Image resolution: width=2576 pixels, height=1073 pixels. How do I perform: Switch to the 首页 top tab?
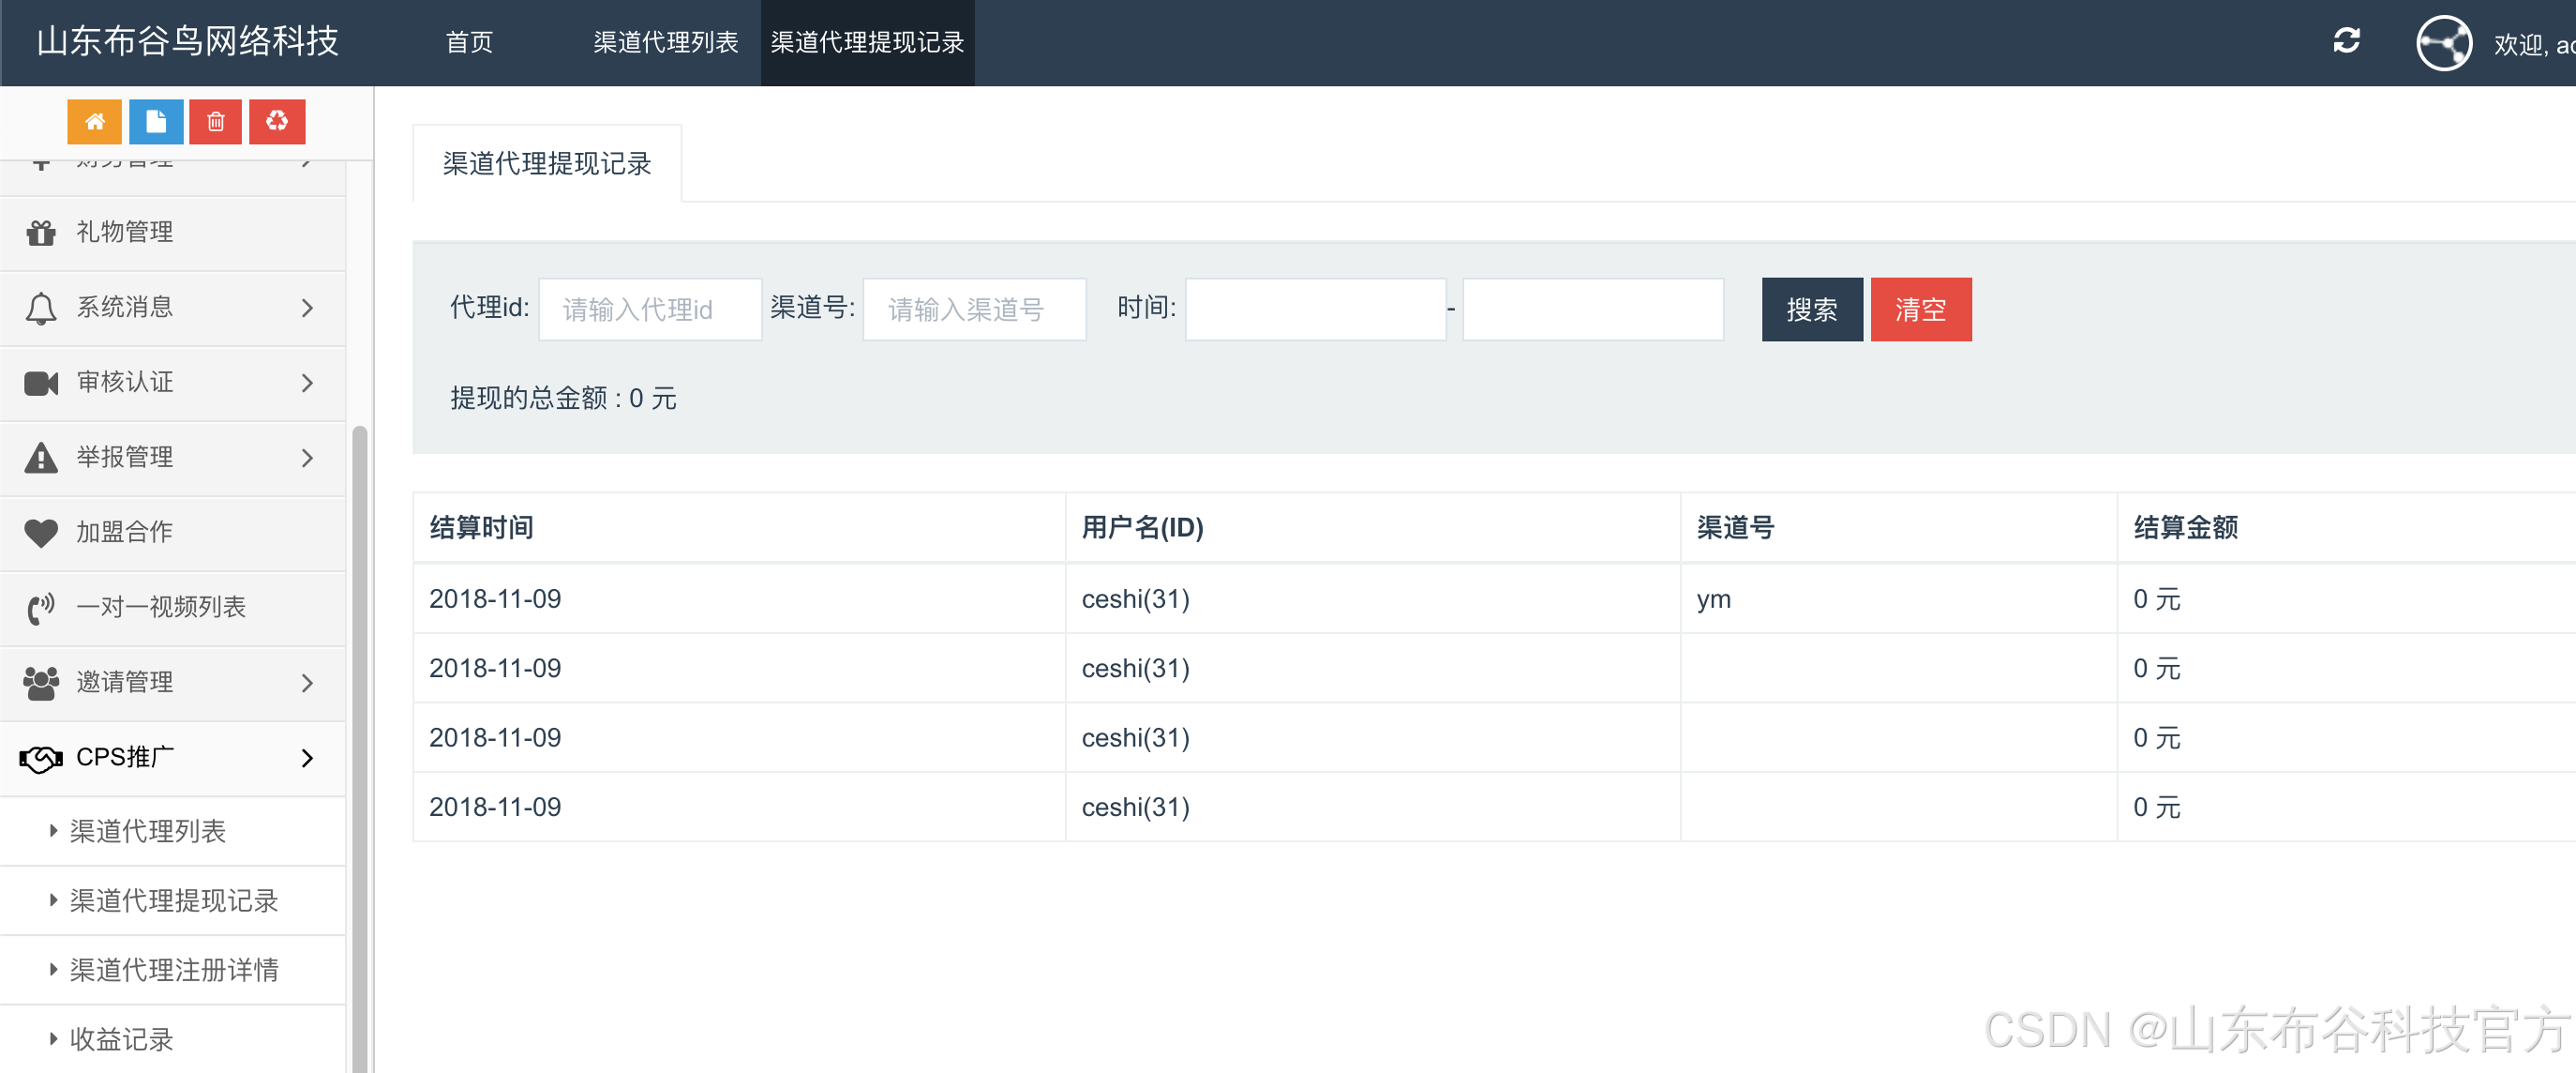pos(469,43)
